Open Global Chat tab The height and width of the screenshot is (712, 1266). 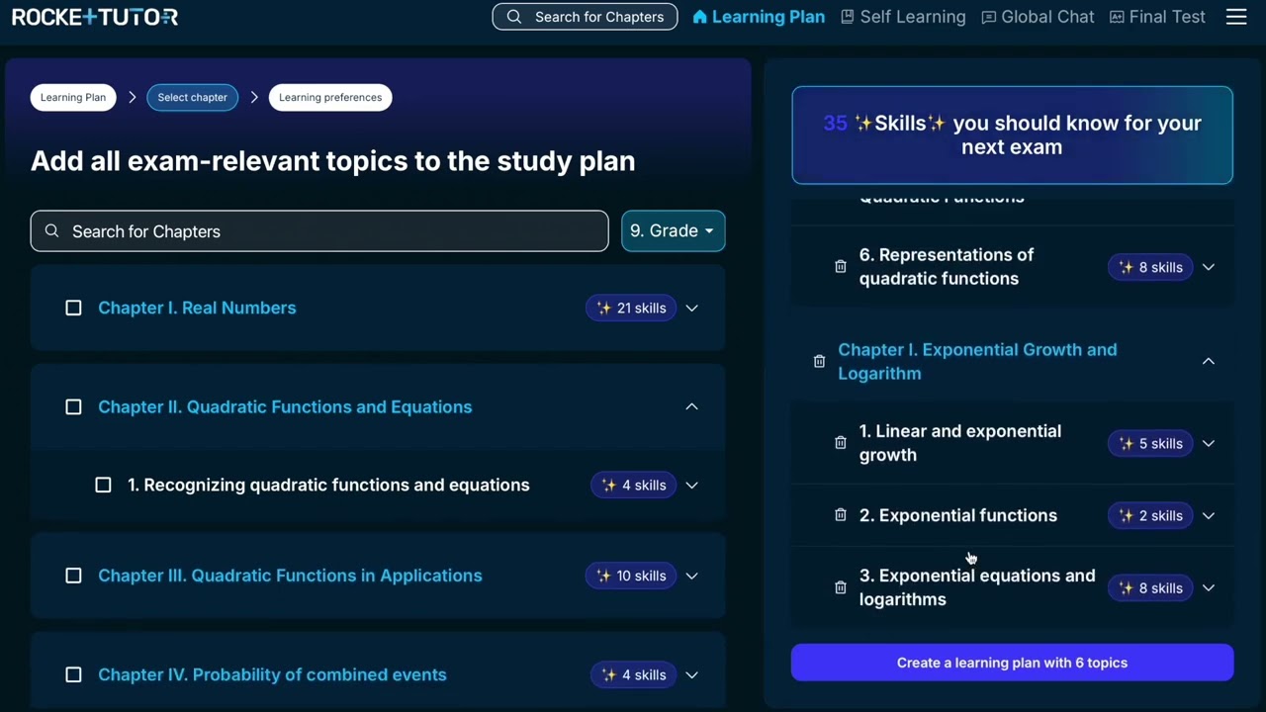[x=1038, y=17]
